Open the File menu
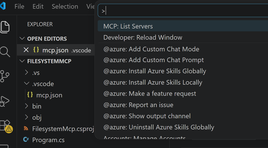 19,6
